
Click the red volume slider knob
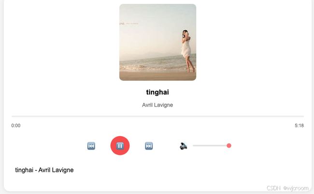click(229, 146)
